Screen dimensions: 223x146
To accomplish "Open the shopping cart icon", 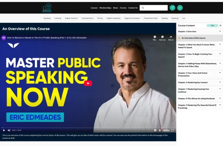I will (x=172, y=8).
